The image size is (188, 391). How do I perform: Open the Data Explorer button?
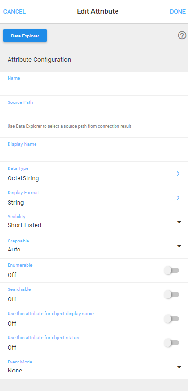tap(25, 36)
